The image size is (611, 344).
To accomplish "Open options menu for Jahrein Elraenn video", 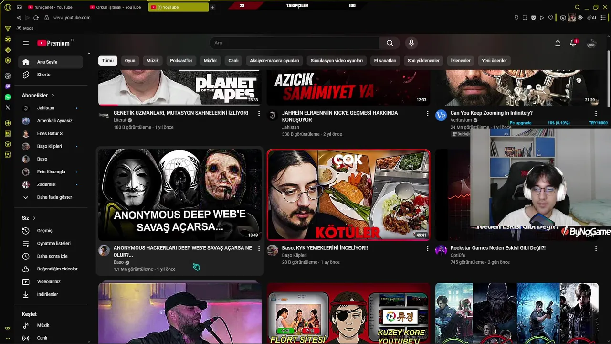I will [427, 113].
